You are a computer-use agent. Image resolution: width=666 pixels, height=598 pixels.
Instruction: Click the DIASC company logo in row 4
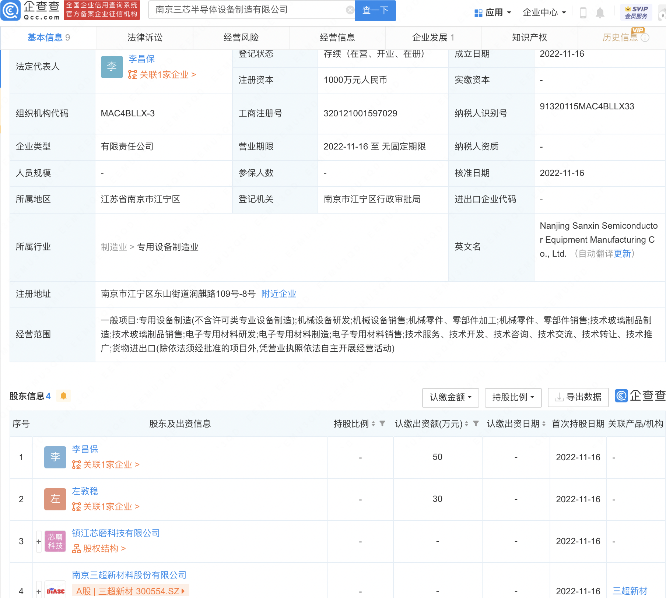point(55,591)
